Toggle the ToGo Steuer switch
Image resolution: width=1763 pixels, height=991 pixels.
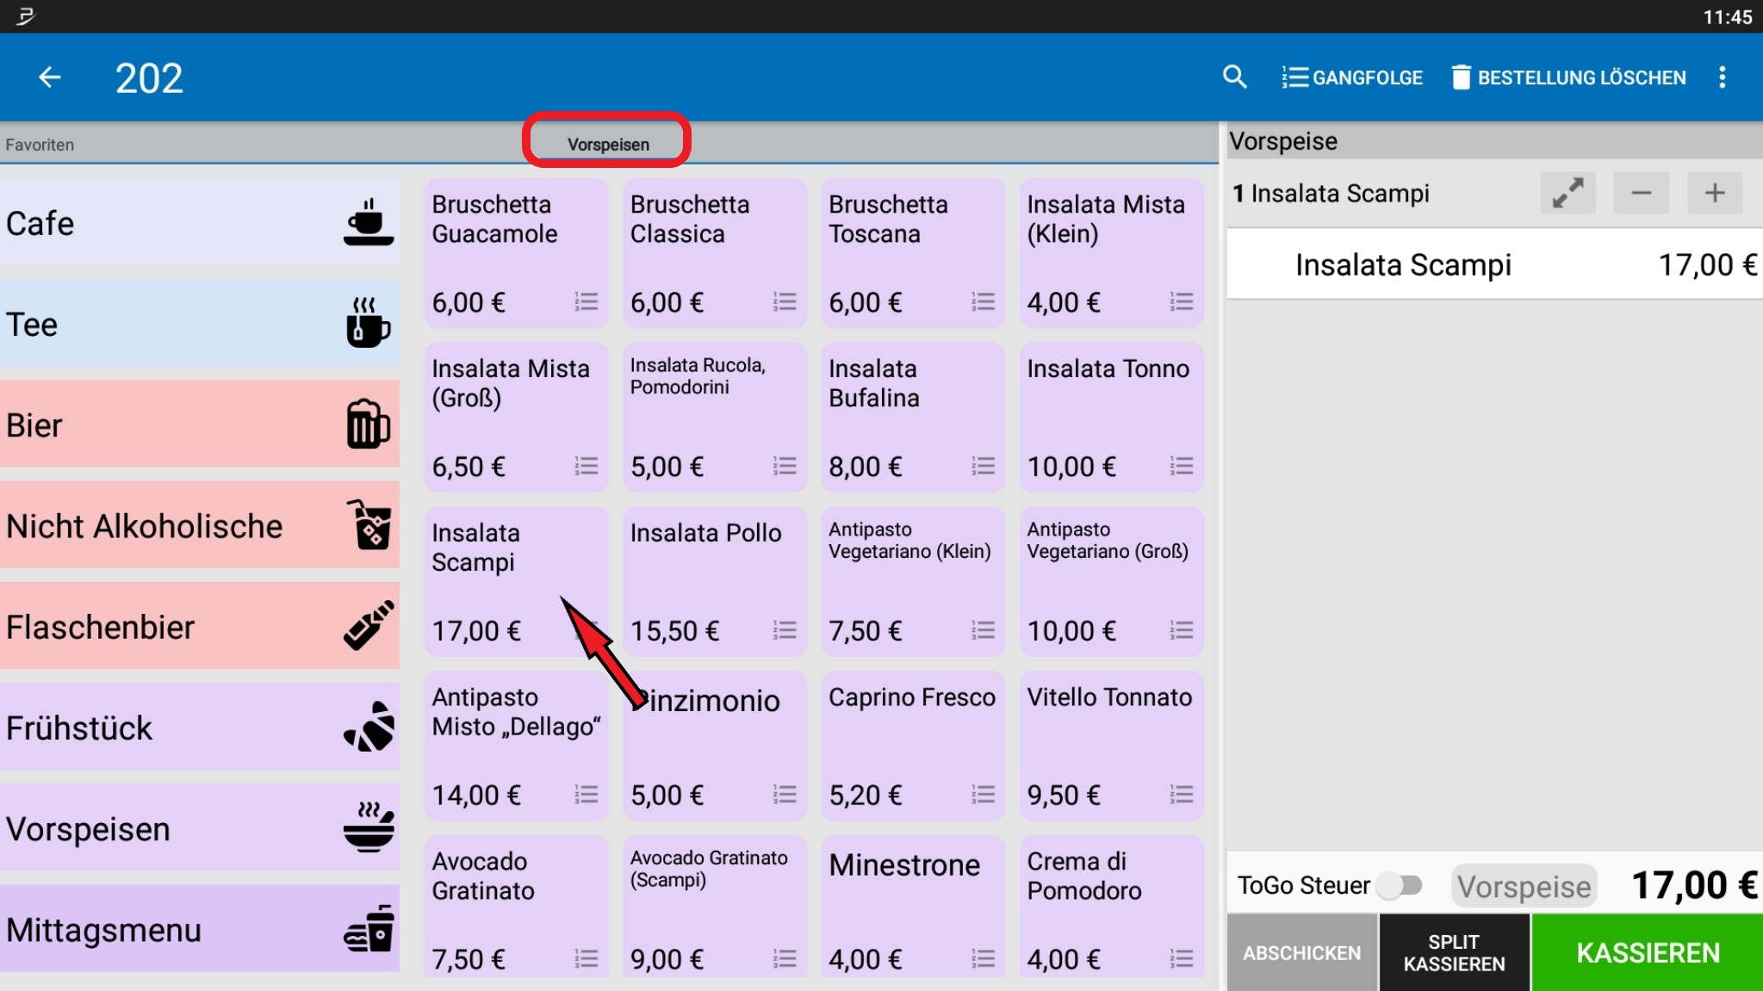pos(1401,884)
